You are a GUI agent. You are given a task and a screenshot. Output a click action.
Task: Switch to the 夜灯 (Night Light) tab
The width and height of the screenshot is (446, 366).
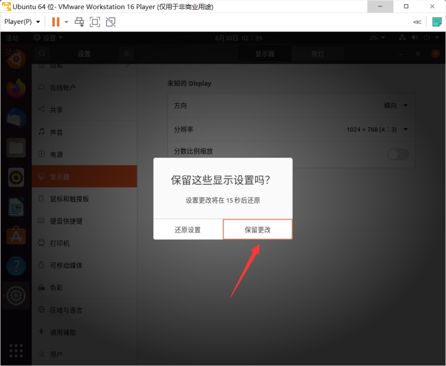click(x=317, y=54)
